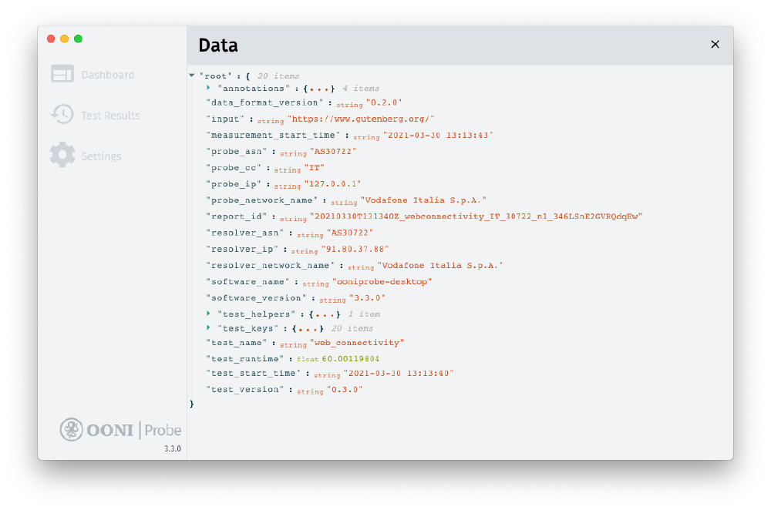Click the "web_connectivity" test name value
This screenshot has height=510, width=771.
(357, 343)
